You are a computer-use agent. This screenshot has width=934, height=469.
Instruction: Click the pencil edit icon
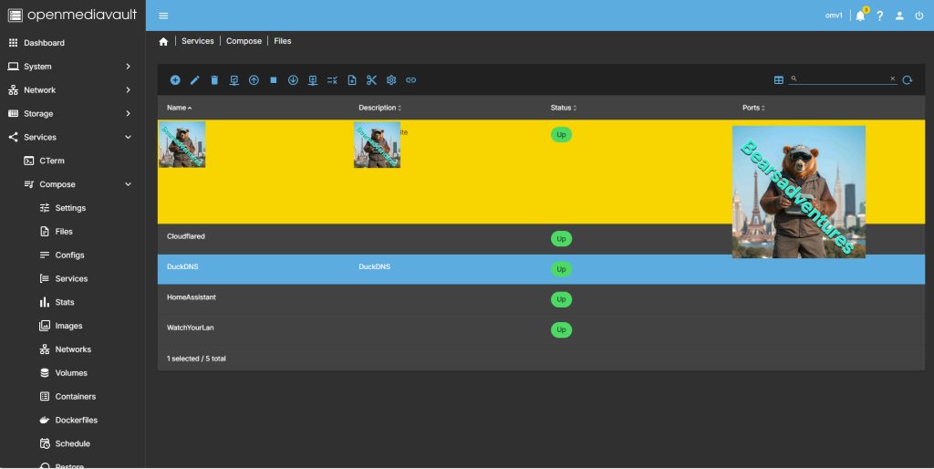194,80
